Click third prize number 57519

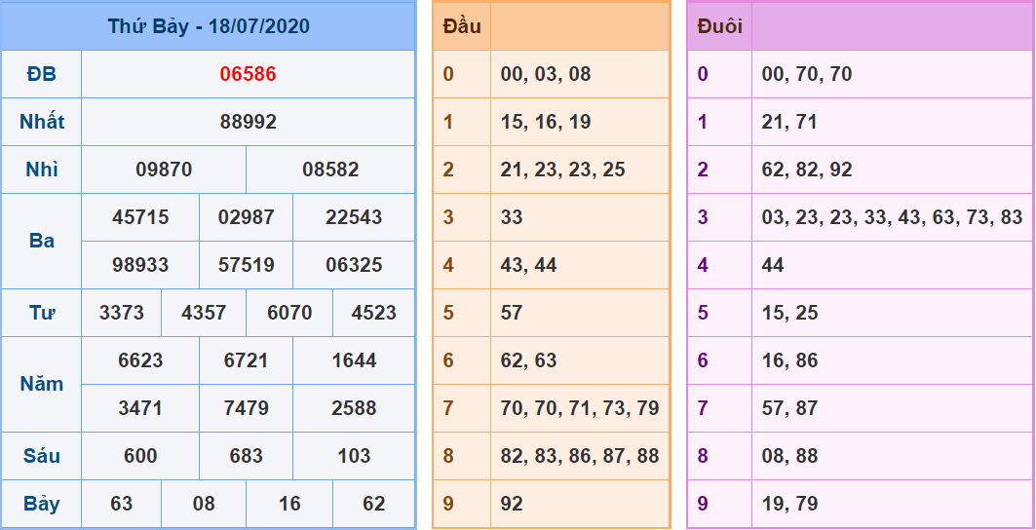pos(247,265)
